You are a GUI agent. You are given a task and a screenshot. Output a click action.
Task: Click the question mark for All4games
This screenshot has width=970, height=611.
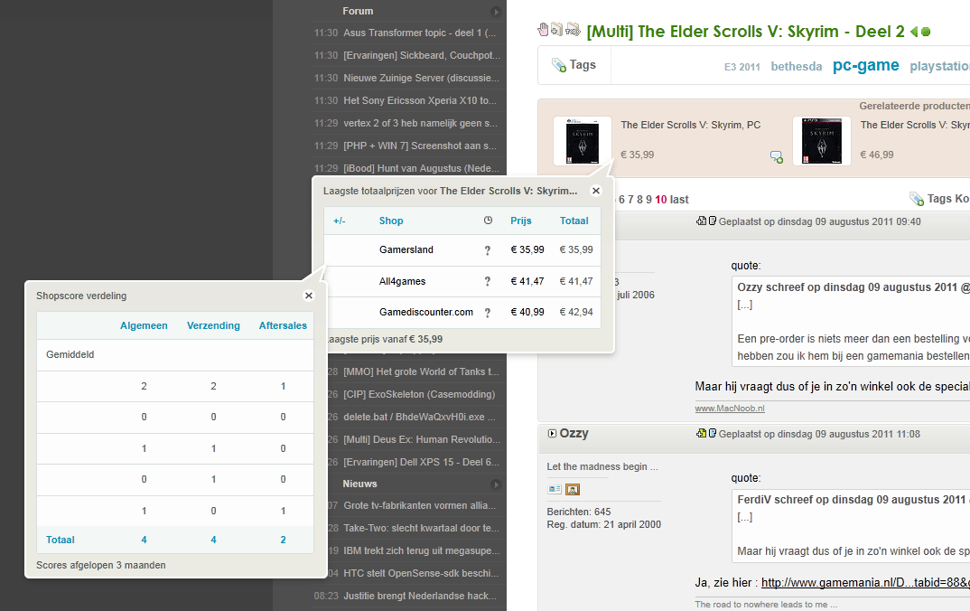tap(488, 282)
